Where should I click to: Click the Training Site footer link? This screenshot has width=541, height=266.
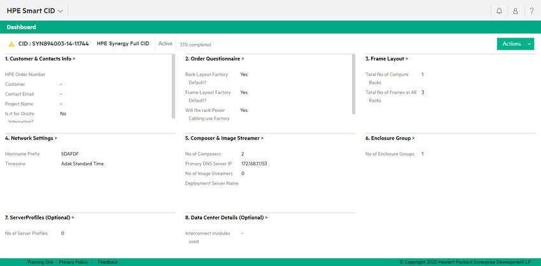40,262
